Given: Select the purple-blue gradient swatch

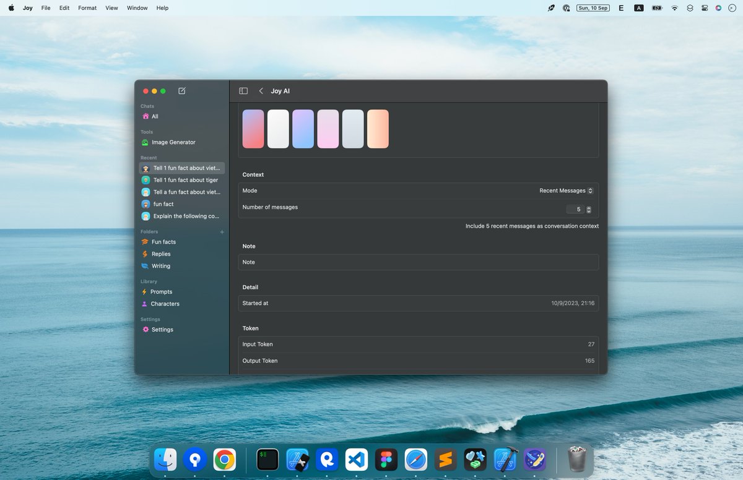Looking at the screenshot, I should click(303, 129).
